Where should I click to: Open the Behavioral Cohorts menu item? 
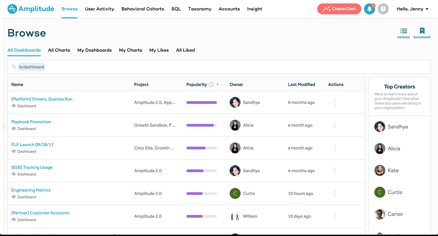pos(143,9)
